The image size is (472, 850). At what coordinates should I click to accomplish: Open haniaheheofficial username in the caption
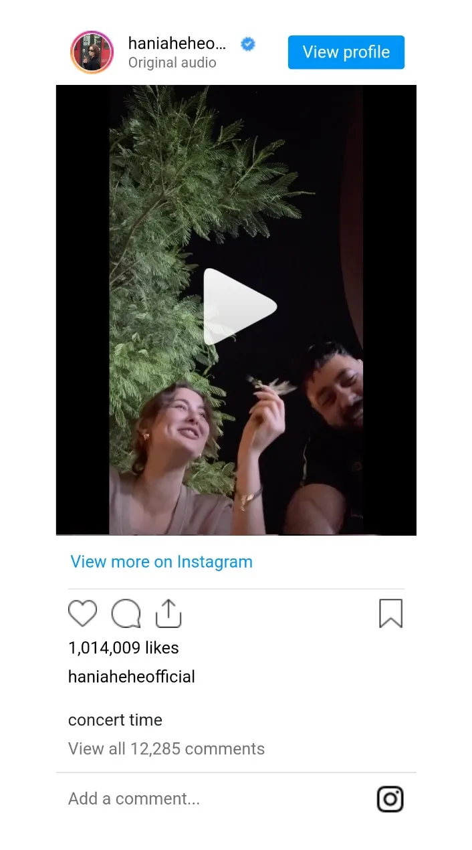(x=132, y=677)
